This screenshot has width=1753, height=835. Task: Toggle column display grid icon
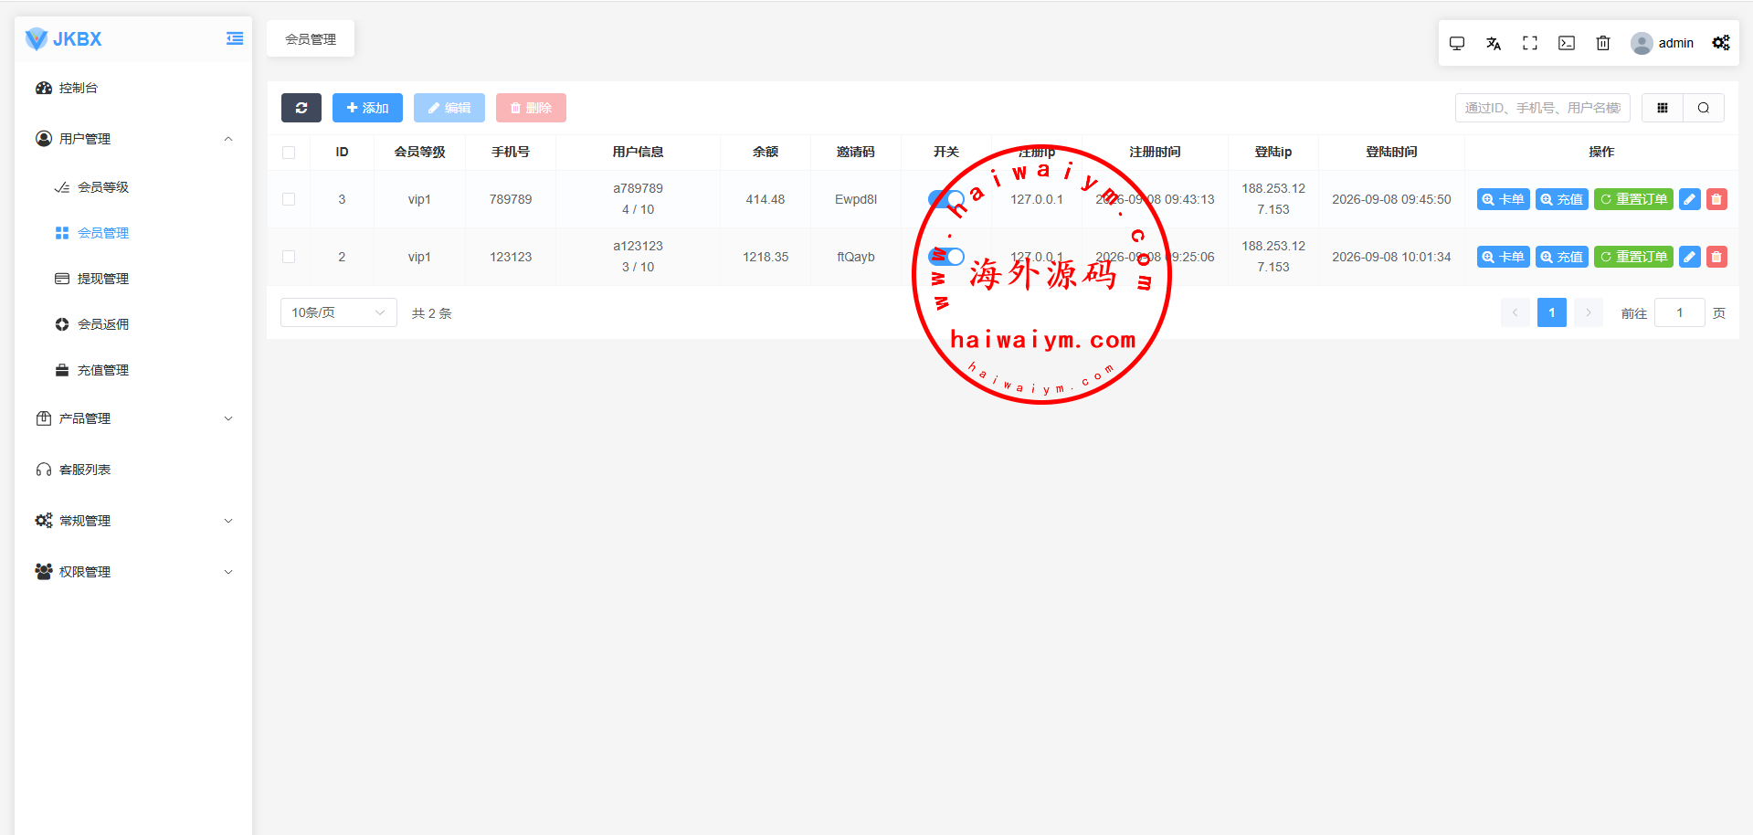(x=1663, y=108)
